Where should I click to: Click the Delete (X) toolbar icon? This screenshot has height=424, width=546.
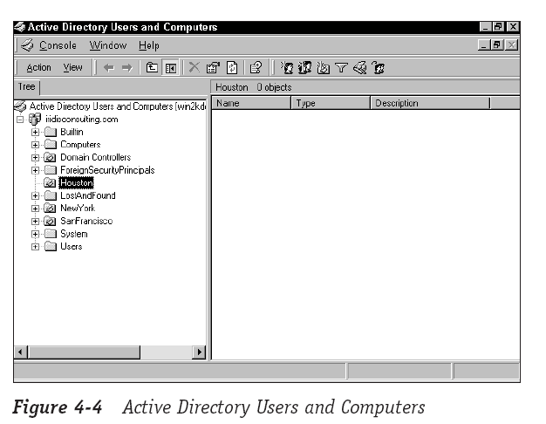(x=194, y=67)
